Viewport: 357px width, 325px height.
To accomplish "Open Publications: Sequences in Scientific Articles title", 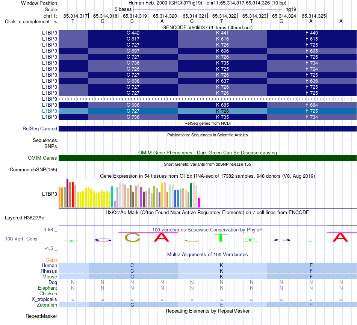I will (x=207, y=135).
